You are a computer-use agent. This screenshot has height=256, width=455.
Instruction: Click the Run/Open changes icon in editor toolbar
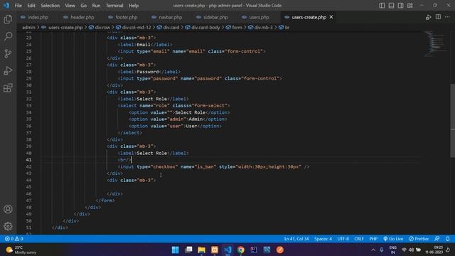coord(428,17)
